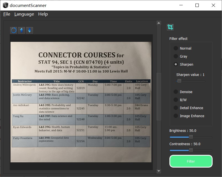This screenshot has height=177, width=222.
Task: Choose the Denoise filter effect
Action: pyautogui.click(x=183, y=92)
